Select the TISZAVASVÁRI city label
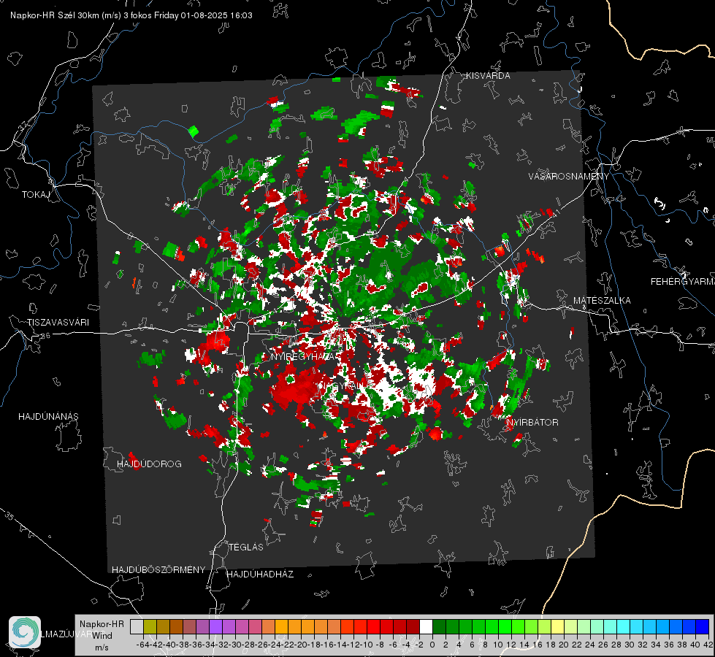Screen dimensions: 715x657 click(x=58, y=323)
